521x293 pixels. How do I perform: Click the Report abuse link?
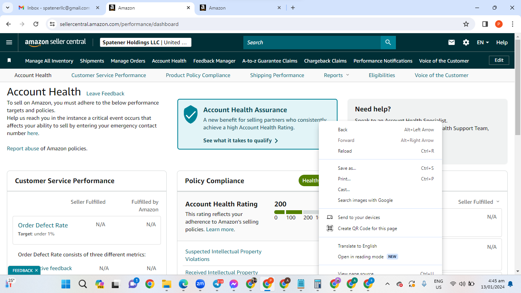point(23,148)
